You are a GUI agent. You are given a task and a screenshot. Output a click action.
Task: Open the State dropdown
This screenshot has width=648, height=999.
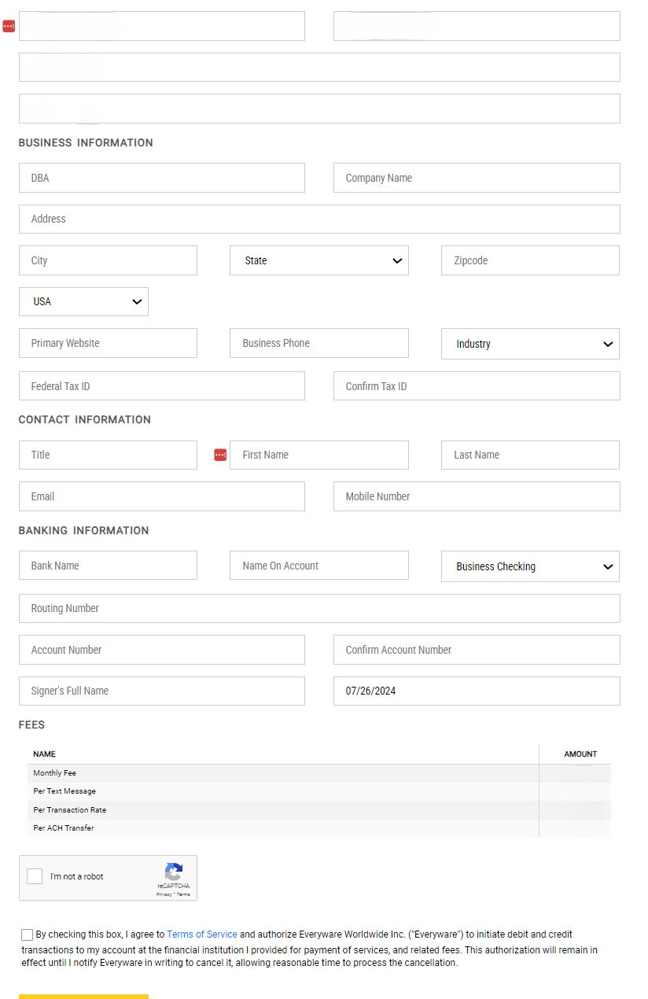click(319, 260)
